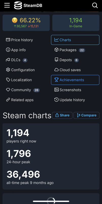This screenshot has height=204, width=102.
Task: Tap the Related apps link icon
Action: 8,100
